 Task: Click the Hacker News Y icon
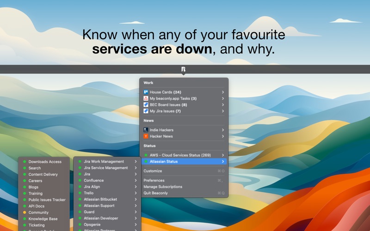coord(146,136)
